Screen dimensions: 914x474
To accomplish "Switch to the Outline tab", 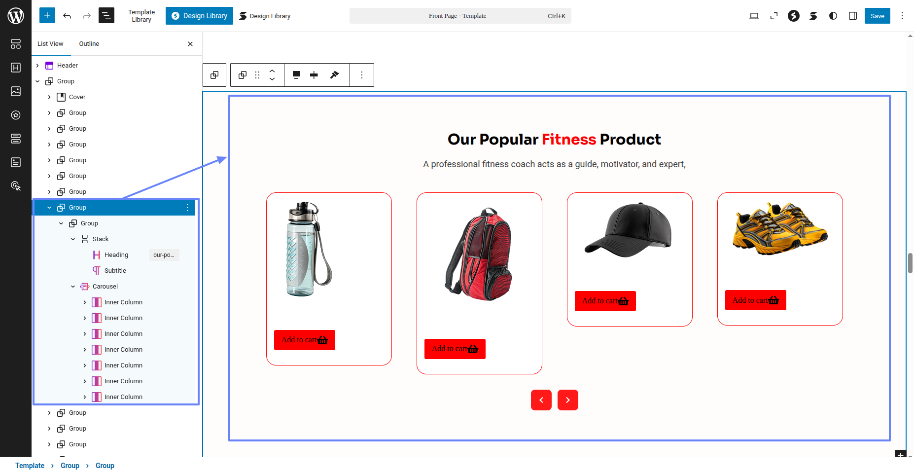I will pos(89,44).
